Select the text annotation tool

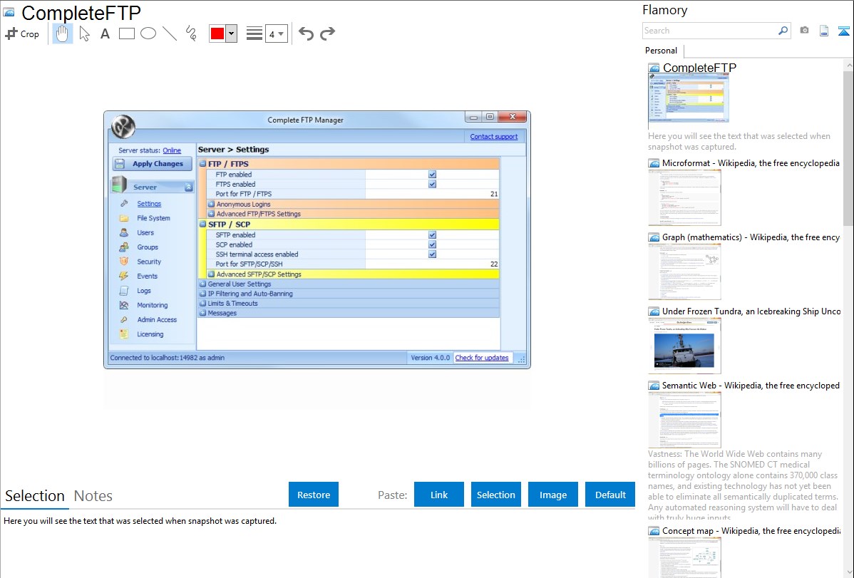(105, 33)
